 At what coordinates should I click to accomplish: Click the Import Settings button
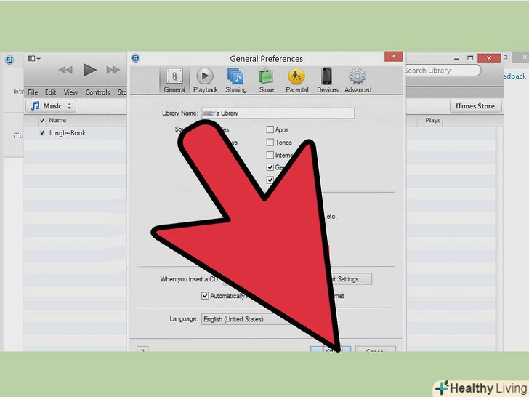(x=351, y=279)
